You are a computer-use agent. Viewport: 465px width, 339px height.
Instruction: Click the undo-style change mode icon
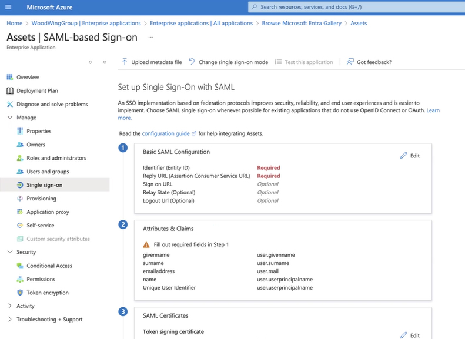tap(192, 62)
